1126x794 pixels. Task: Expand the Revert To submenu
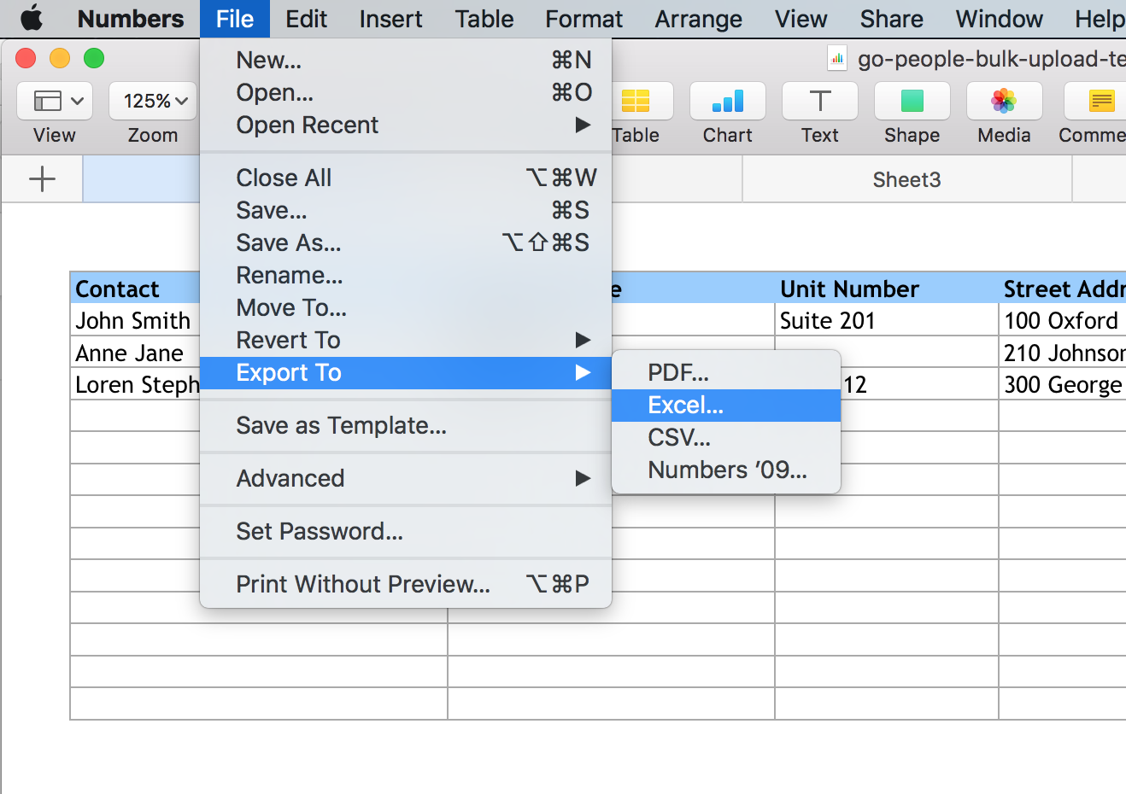coord(406,340)
